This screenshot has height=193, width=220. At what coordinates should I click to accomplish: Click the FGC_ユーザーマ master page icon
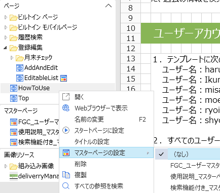[14, 122]
